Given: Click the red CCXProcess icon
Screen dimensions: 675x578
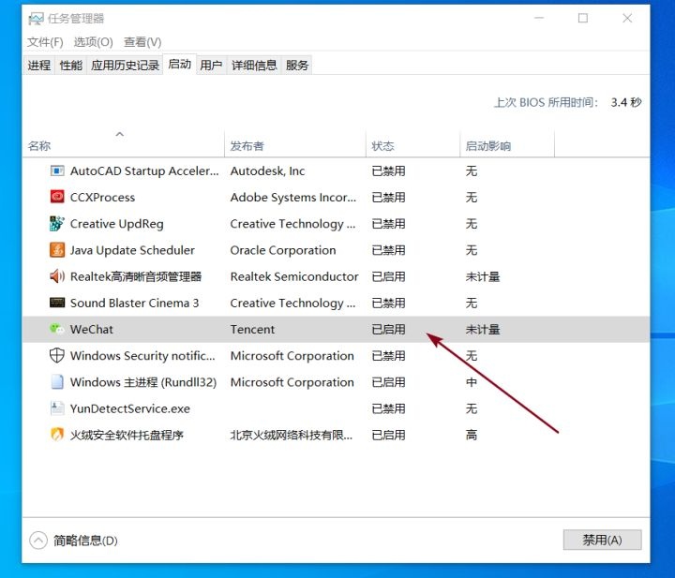Looking at the screenshot, I should pyautogui.click(x=57, y=198).
